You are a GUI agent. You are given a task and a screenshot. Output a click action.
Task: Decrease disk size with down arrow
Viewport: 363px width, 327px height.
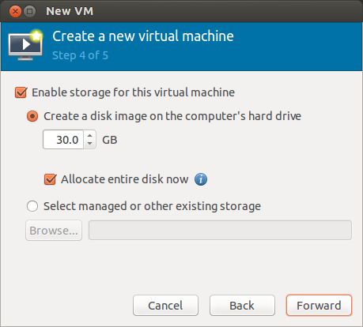[90, 144]
